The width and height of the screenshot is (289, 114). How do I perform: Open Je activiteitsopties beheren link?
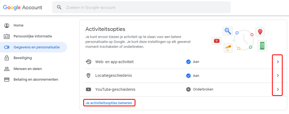[109, 103]
